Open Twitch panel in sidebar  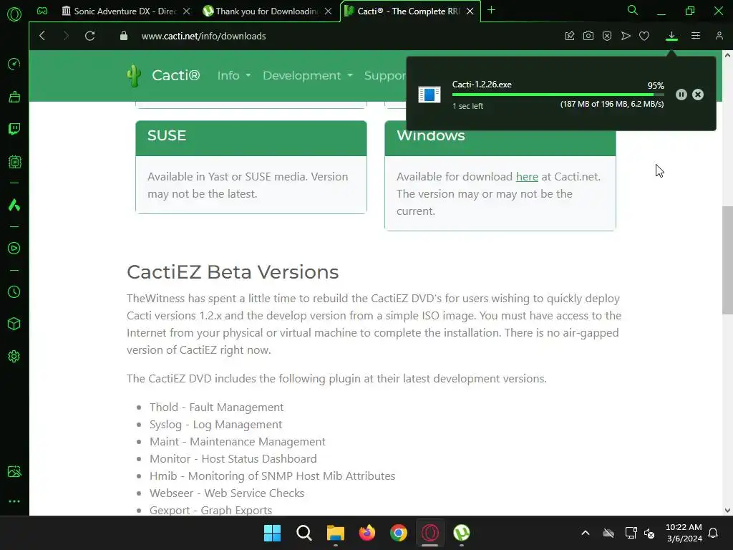pyautogui.click(x=14, y=129)
